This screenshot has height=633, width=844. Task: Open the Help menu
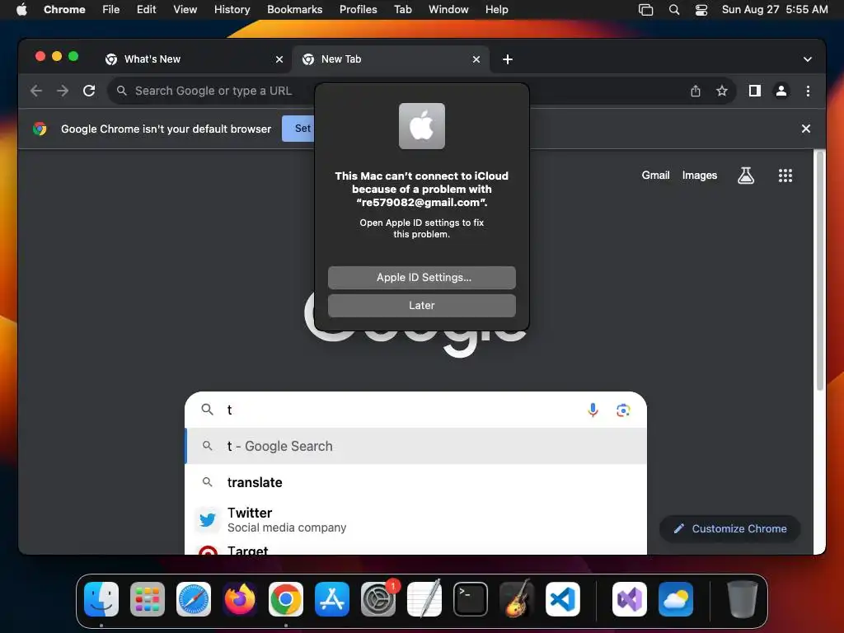(x=496, y=10)
